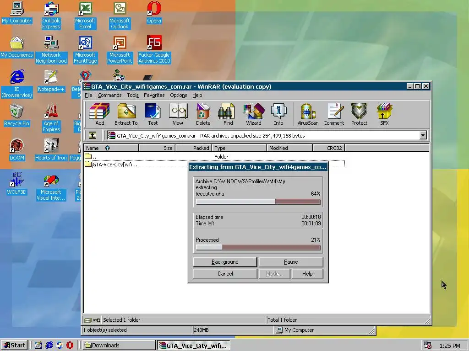This screenshot has height=351, width=469.
Task: Click the Add toolbar icon in WinRAR
Action: 99,114
